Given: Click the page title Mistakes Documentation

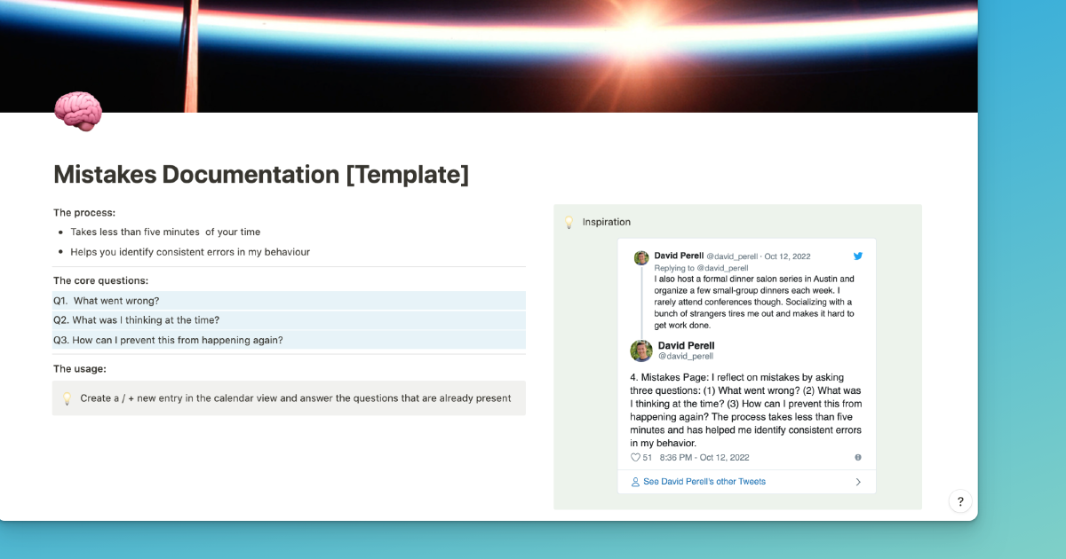Looking at the screenshot, I should point(261,175).
